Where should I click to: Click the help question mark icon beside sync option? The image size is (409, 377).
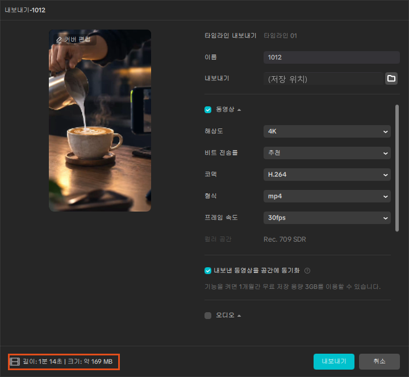pos(307,271)
